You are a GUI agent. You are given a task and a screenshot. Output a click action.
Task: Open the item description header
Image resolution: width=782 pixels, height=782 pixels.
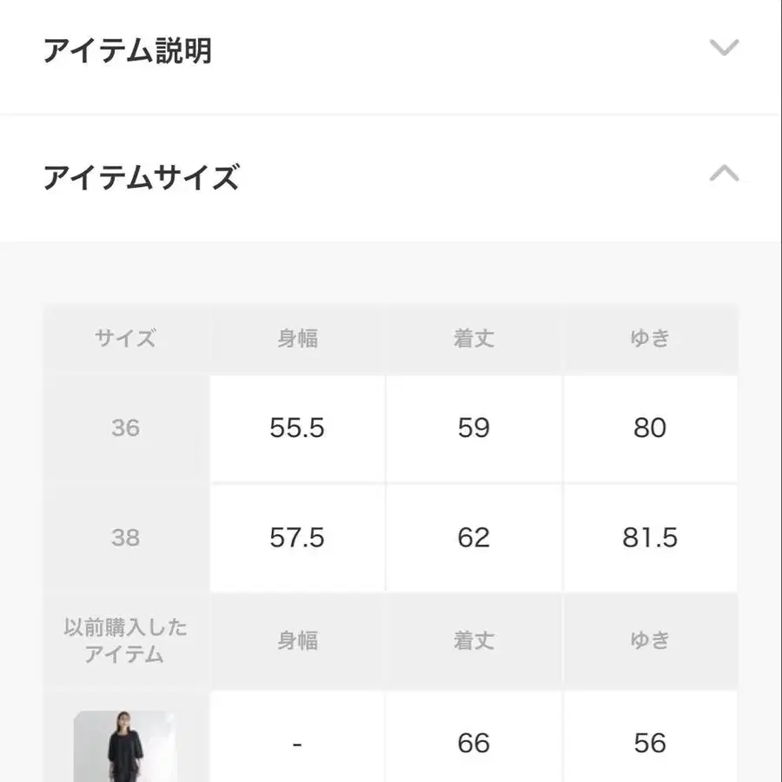coord(130,50)
